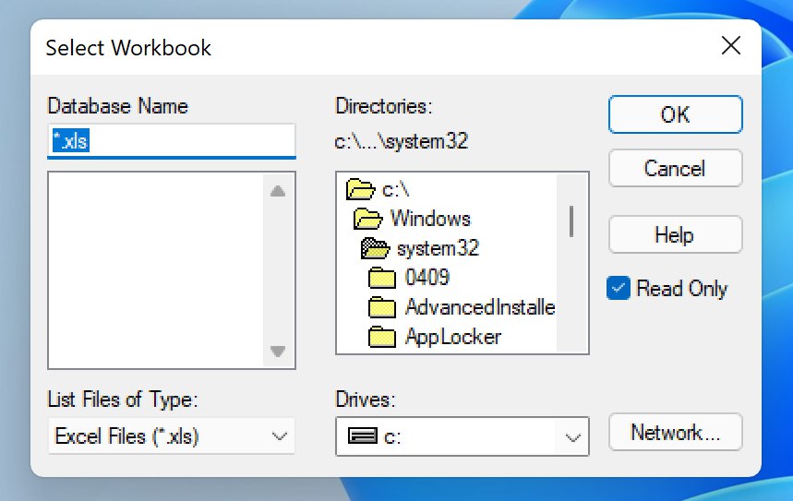Select the Windows directory entry
Image resolution: width=793 pixels, height=501 pixels.
430,219
